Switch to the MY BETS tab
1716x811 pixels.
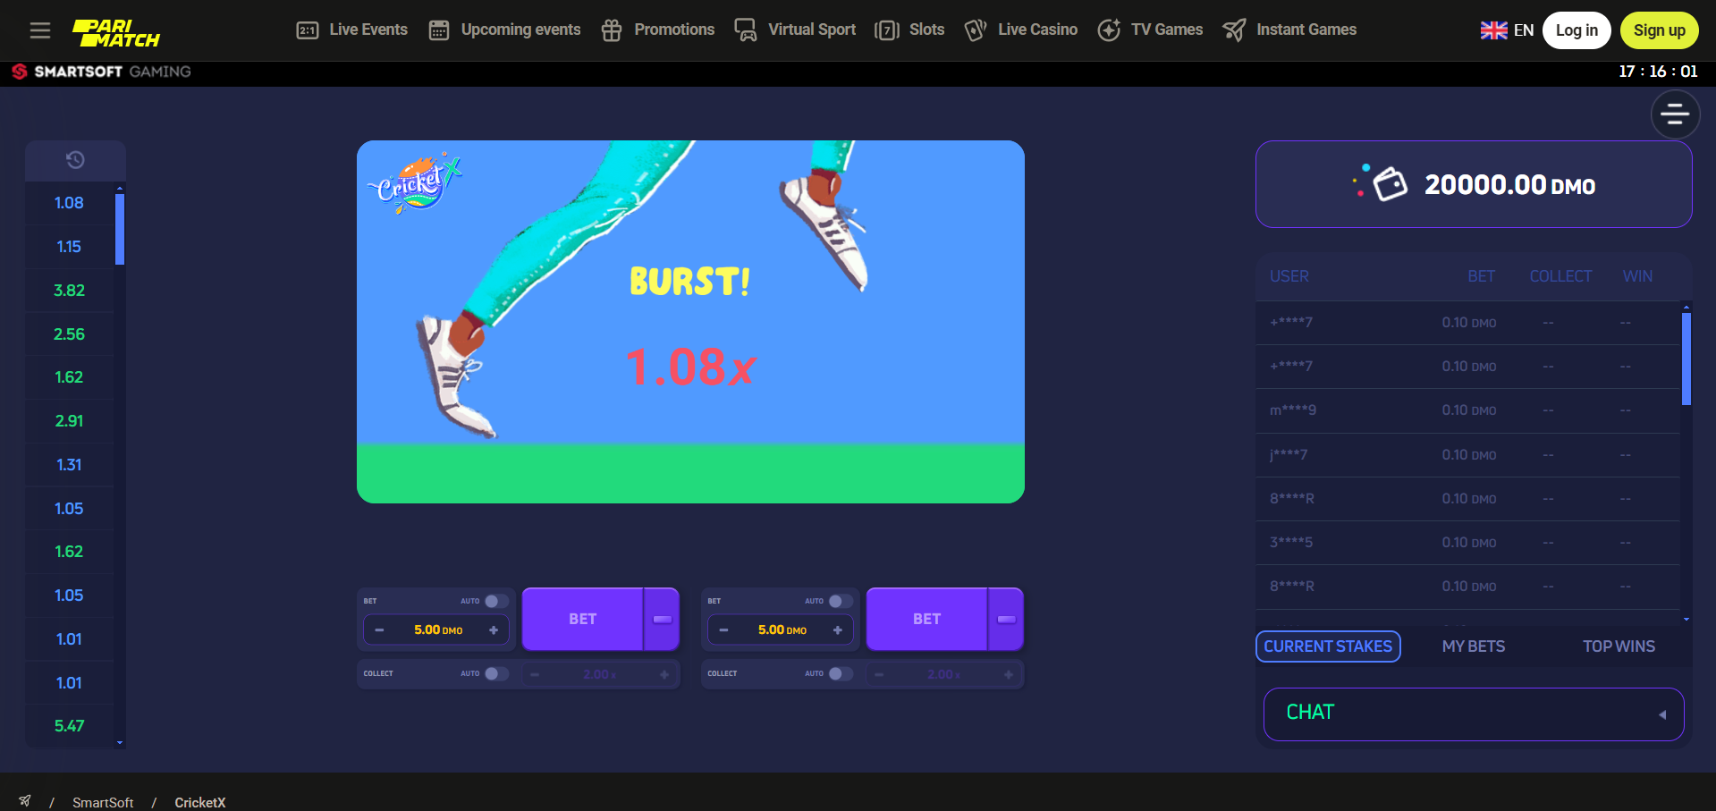[x=1473, y=646]
